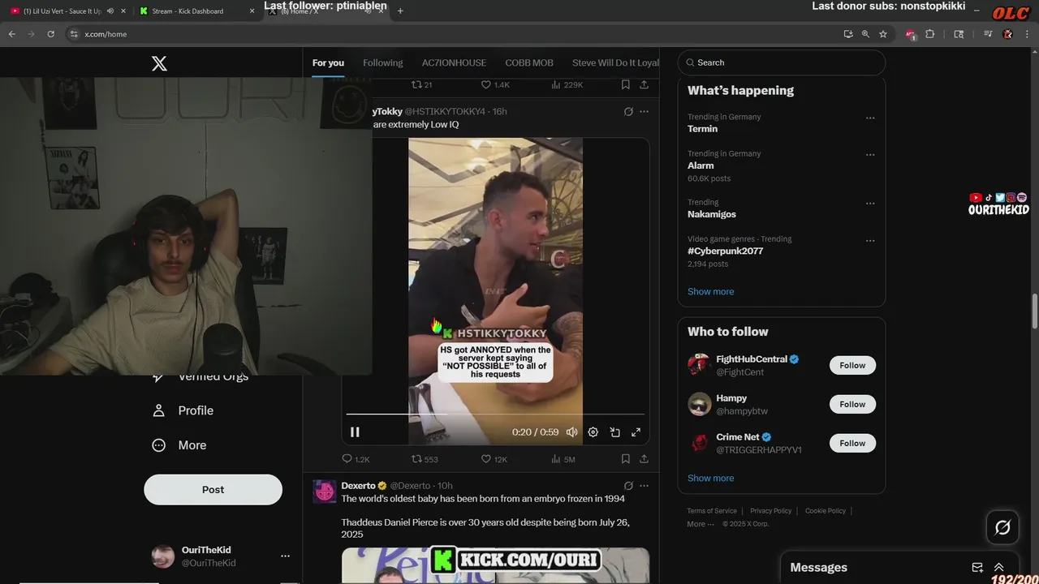1039x584 pixels.
Task: Open video settings gear
Action: pos(593,432)
